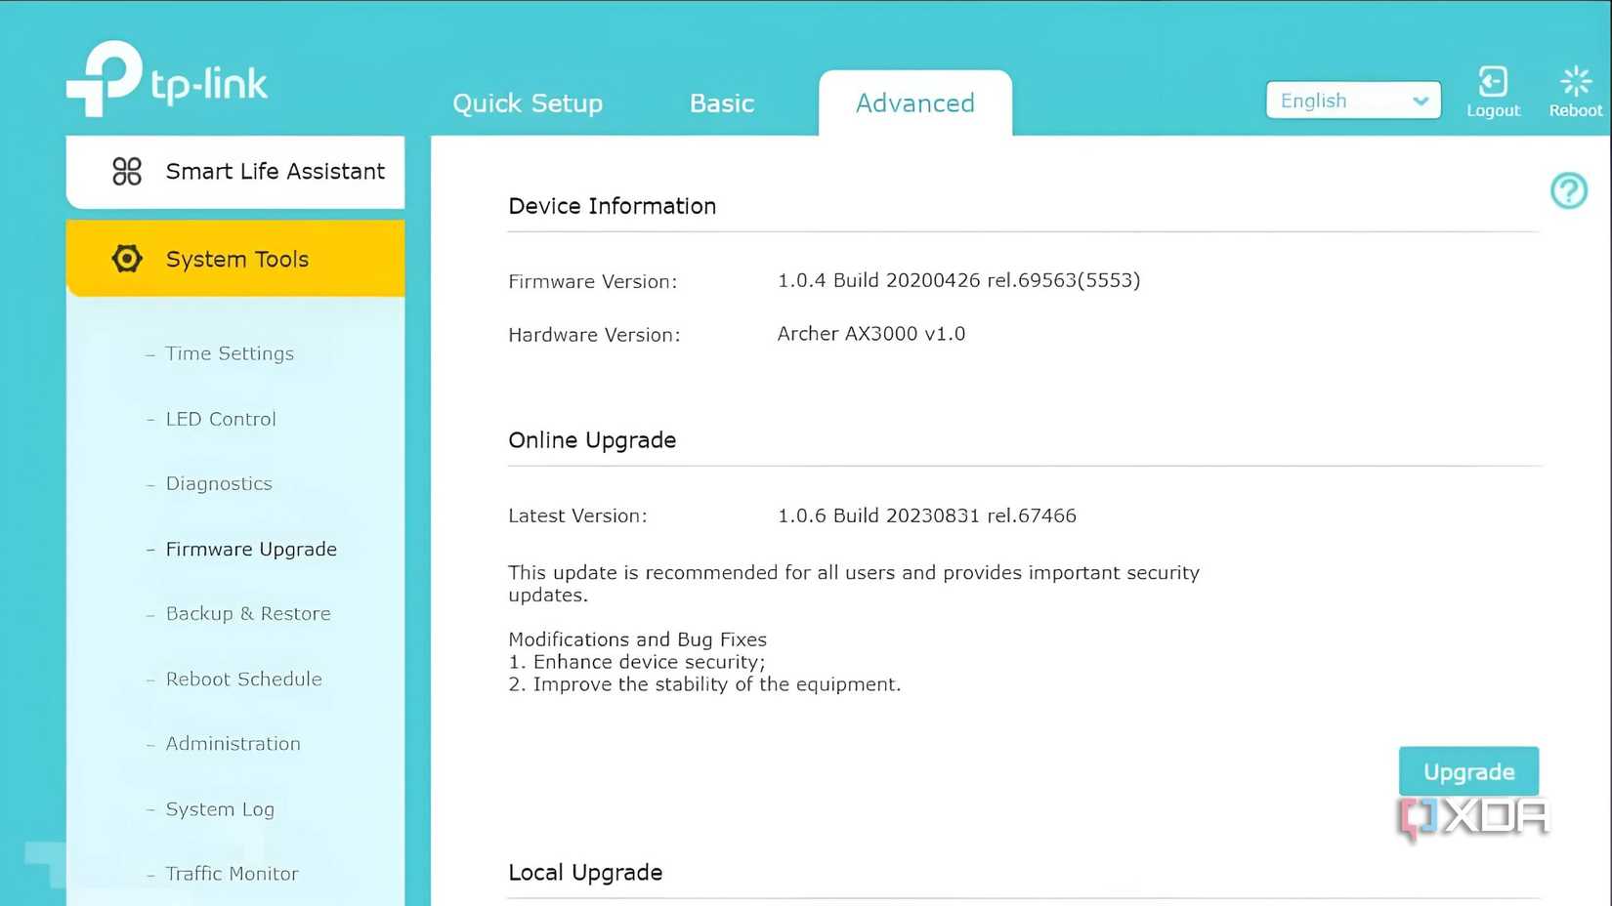View the System Log
Image resolution: width=1612 pixels, height=906 pixels.
tap(220, 809)
